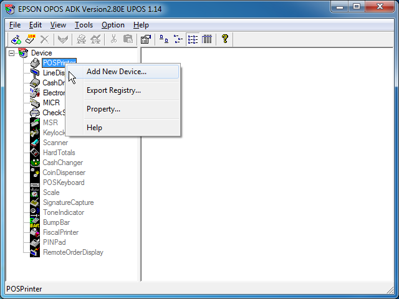399x299 pixels.
Task: Select the PINPad tree item
Action: click(x=54, y=242)
